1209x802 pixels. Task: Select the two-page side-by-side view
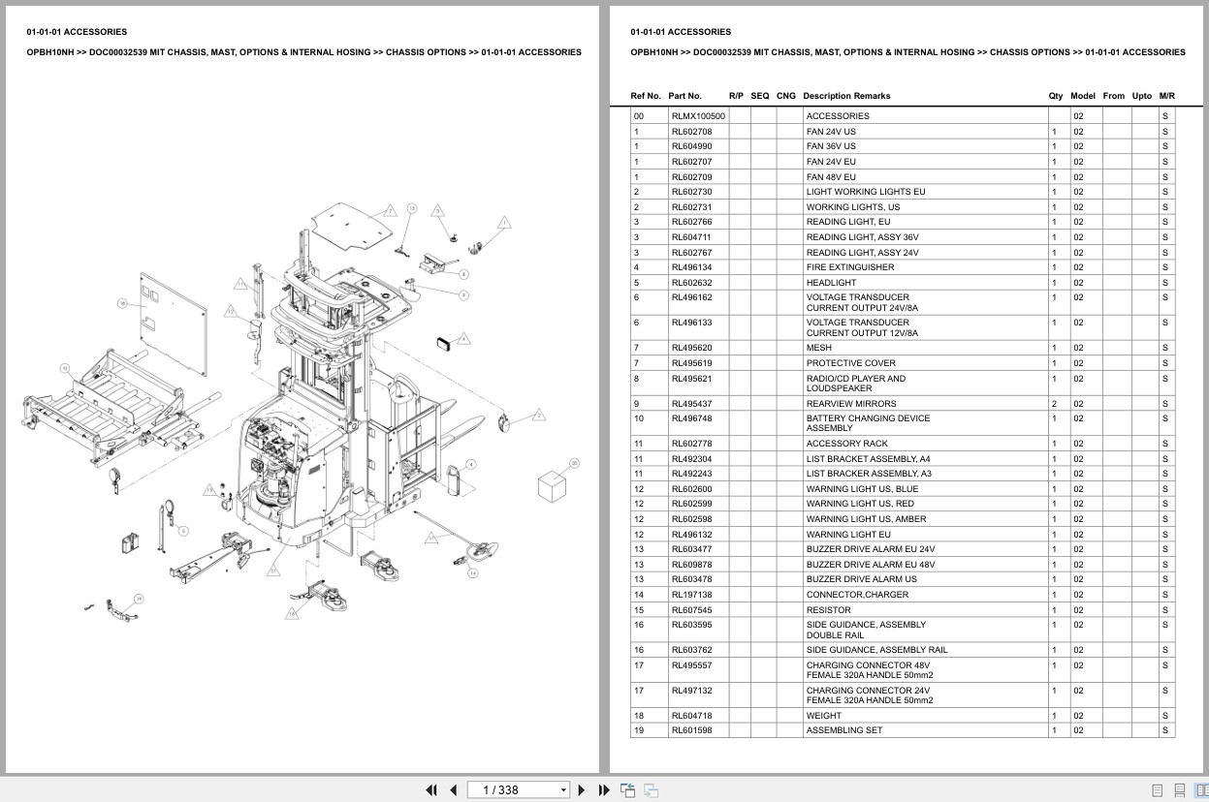(1200, 789)
